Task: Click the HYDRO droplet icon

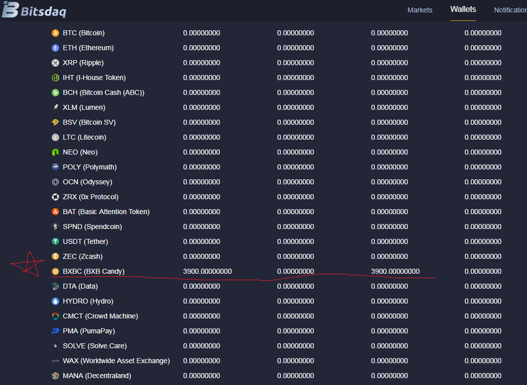Action: (55, 301)
